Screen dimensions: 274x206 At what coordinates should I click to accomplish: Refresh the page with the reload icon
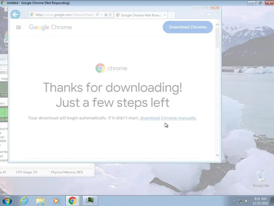click(x=110, y=15)
